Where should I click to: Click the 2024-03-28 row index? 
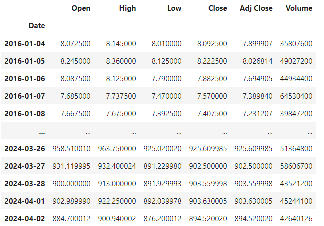pyautogui.click(x=25, y=184)
